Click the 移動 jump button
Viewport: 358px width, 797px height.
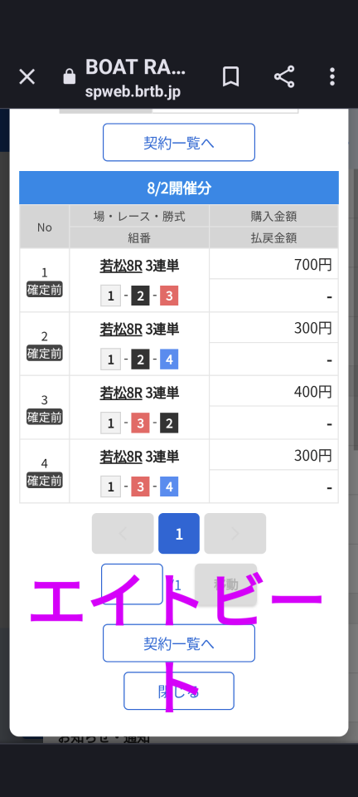click(225, 584)
